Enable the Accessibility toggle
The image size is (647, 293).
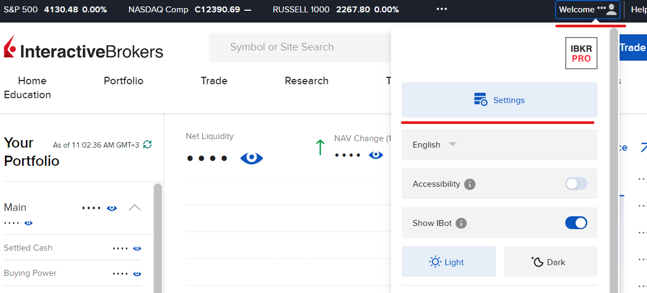(x=576, y=184)
